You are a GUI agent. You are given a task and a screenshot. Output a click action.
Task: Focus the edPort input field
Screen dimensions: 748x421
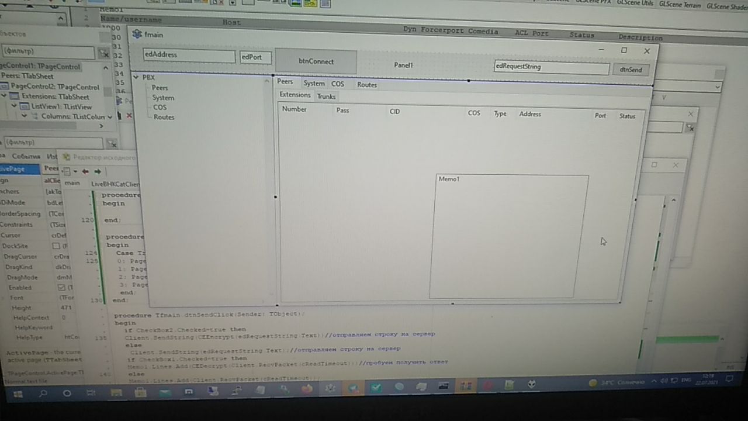(x=255, y=57)
